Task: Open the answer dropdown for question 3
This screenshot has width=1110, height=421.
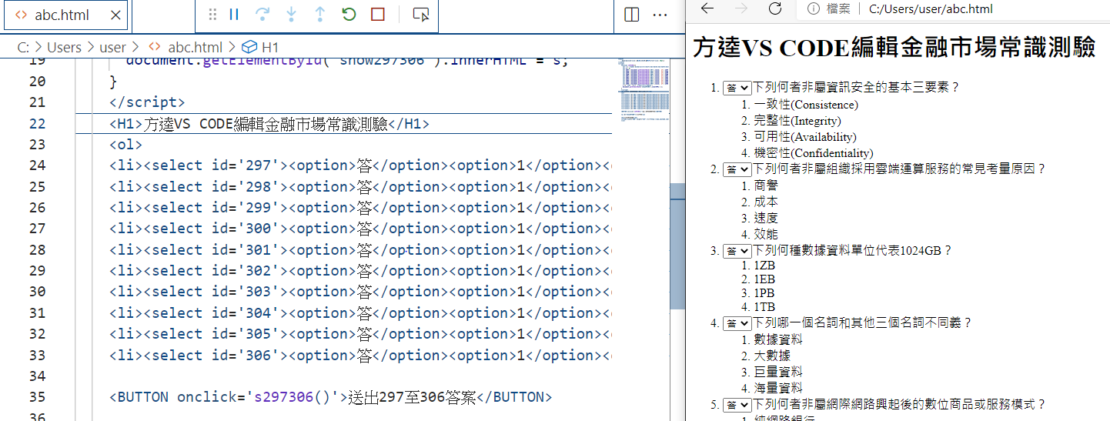Action: coord(737,251)
